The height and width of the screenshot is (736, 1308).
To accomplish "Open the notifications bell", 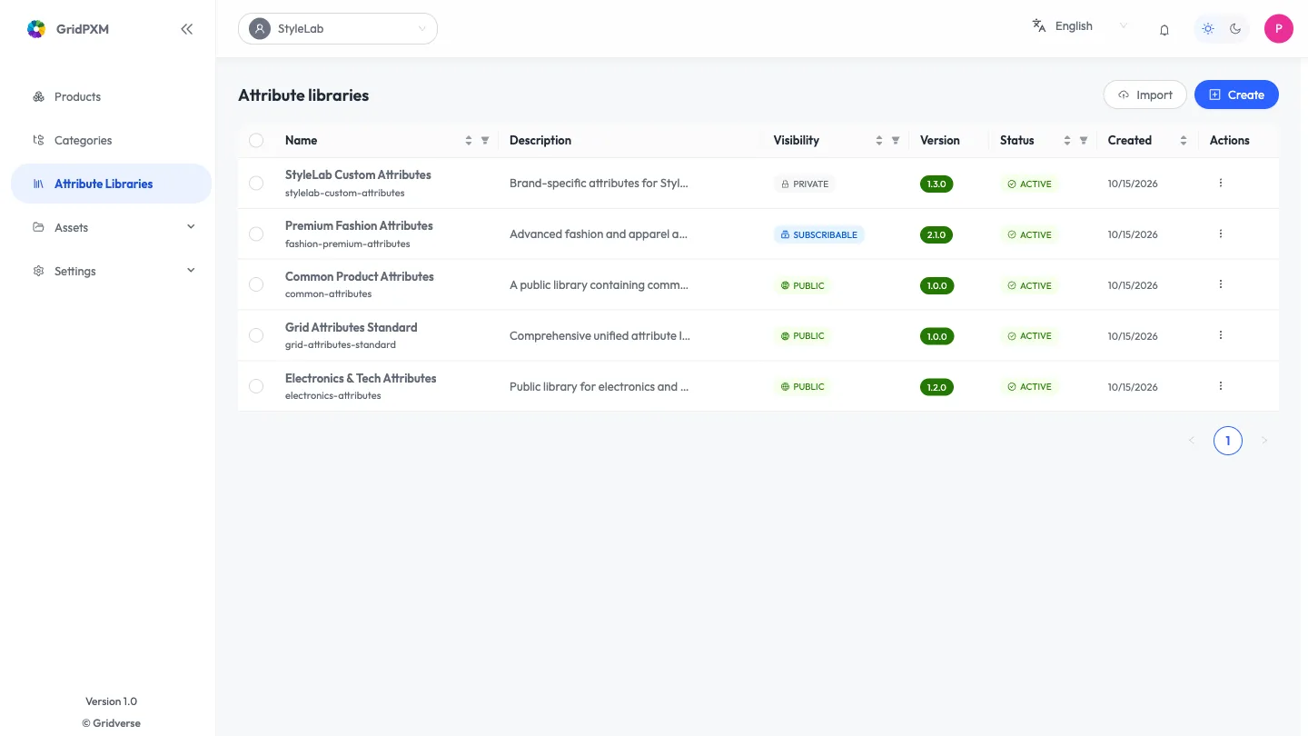I will (x=1164, y=29).
